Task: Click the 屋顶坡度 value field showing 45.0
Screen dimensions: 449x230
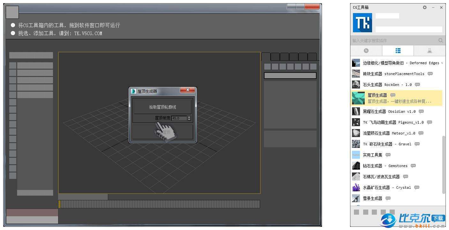Action: coord(179,118)
